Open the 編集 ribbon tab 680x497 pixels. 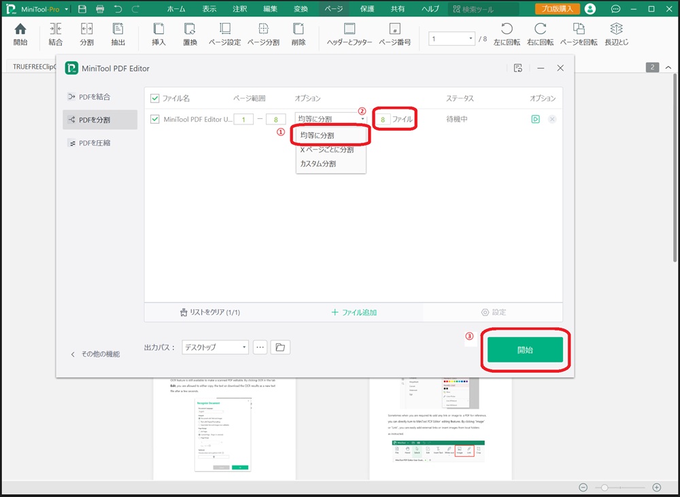[x=270, y=9]
